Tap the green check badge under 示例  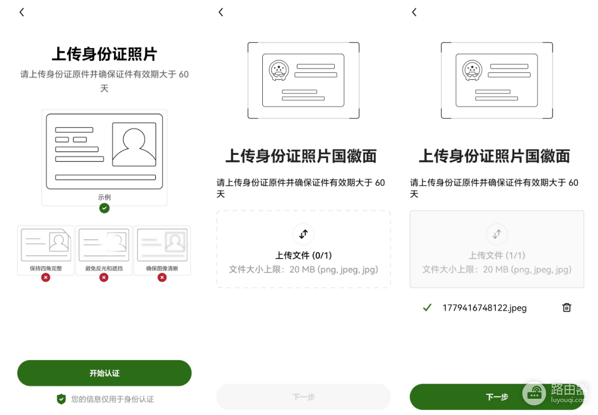pos(104,208)
